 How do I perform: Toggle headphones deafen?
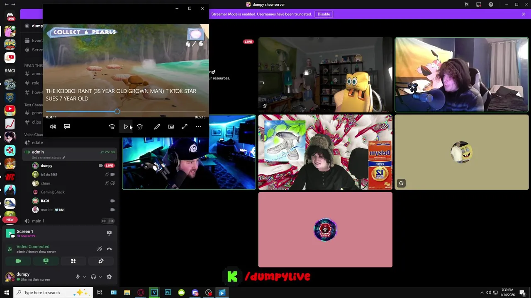tap(93, 277)
